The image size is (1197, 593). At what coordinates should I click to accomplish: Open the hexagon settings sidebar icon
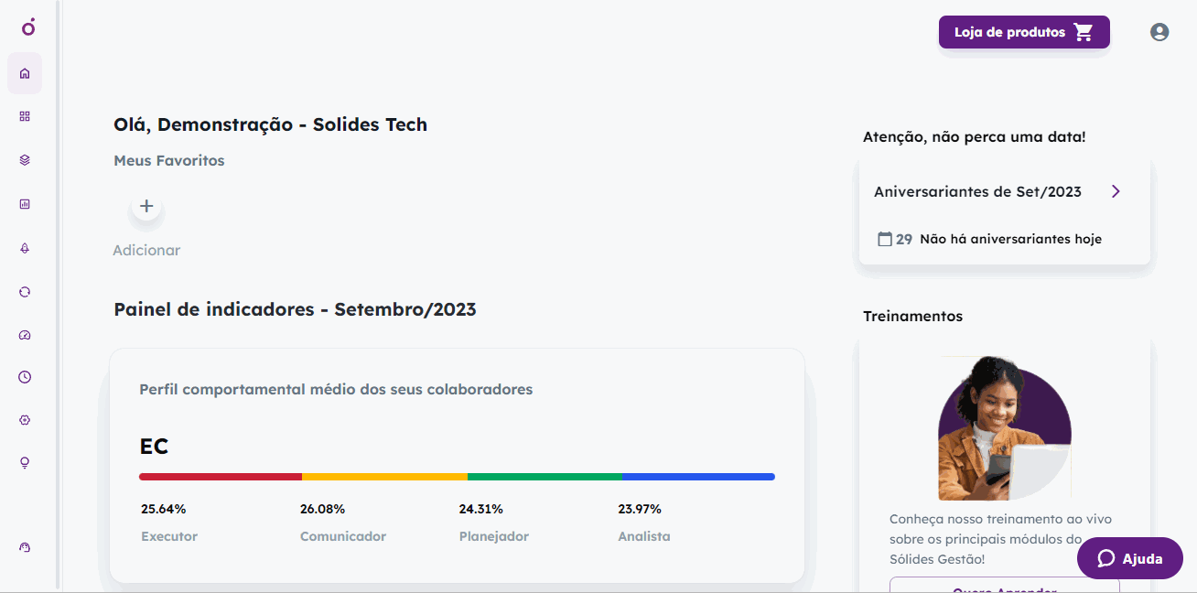25,420
